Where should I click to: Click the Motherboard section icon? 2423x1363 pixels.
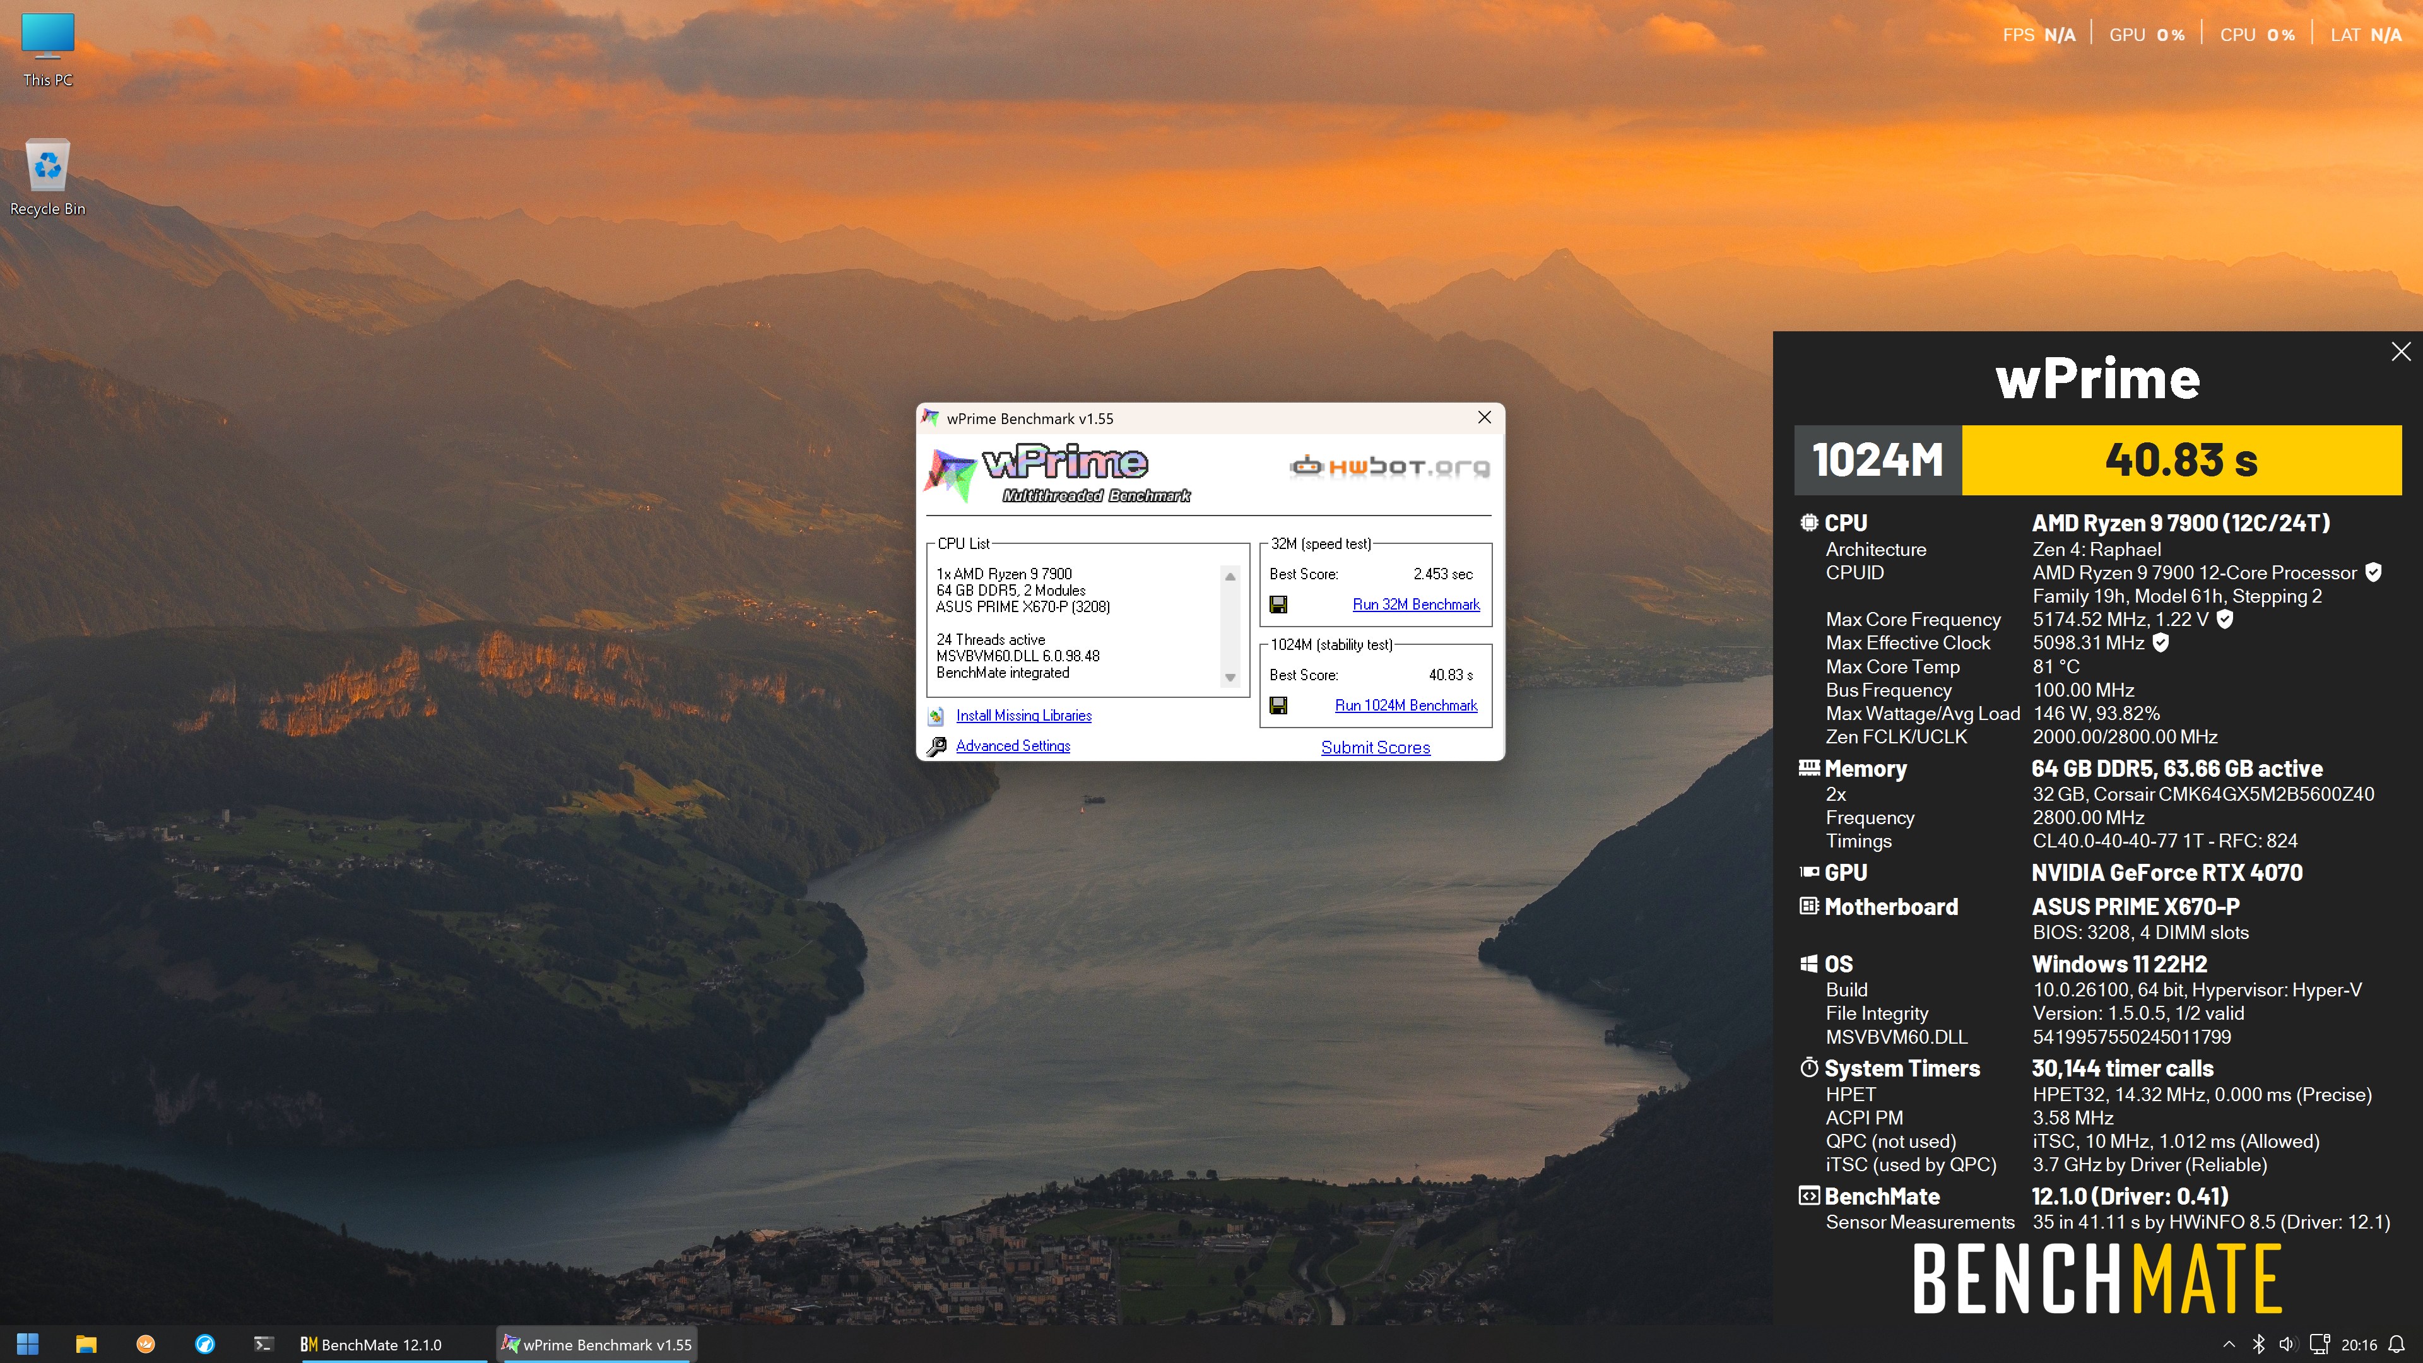point(1809,907)
